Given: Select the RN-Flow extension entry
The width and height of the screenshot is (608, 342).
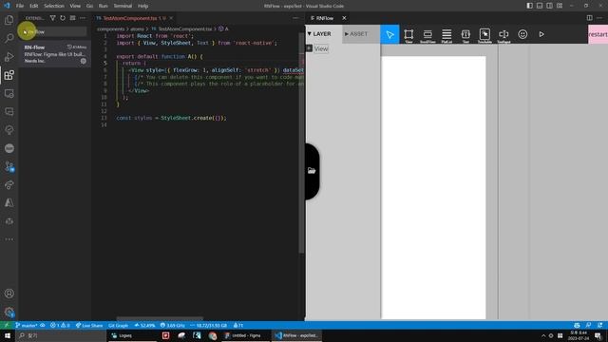Looking at the screenshot, I should click(55, 54).
